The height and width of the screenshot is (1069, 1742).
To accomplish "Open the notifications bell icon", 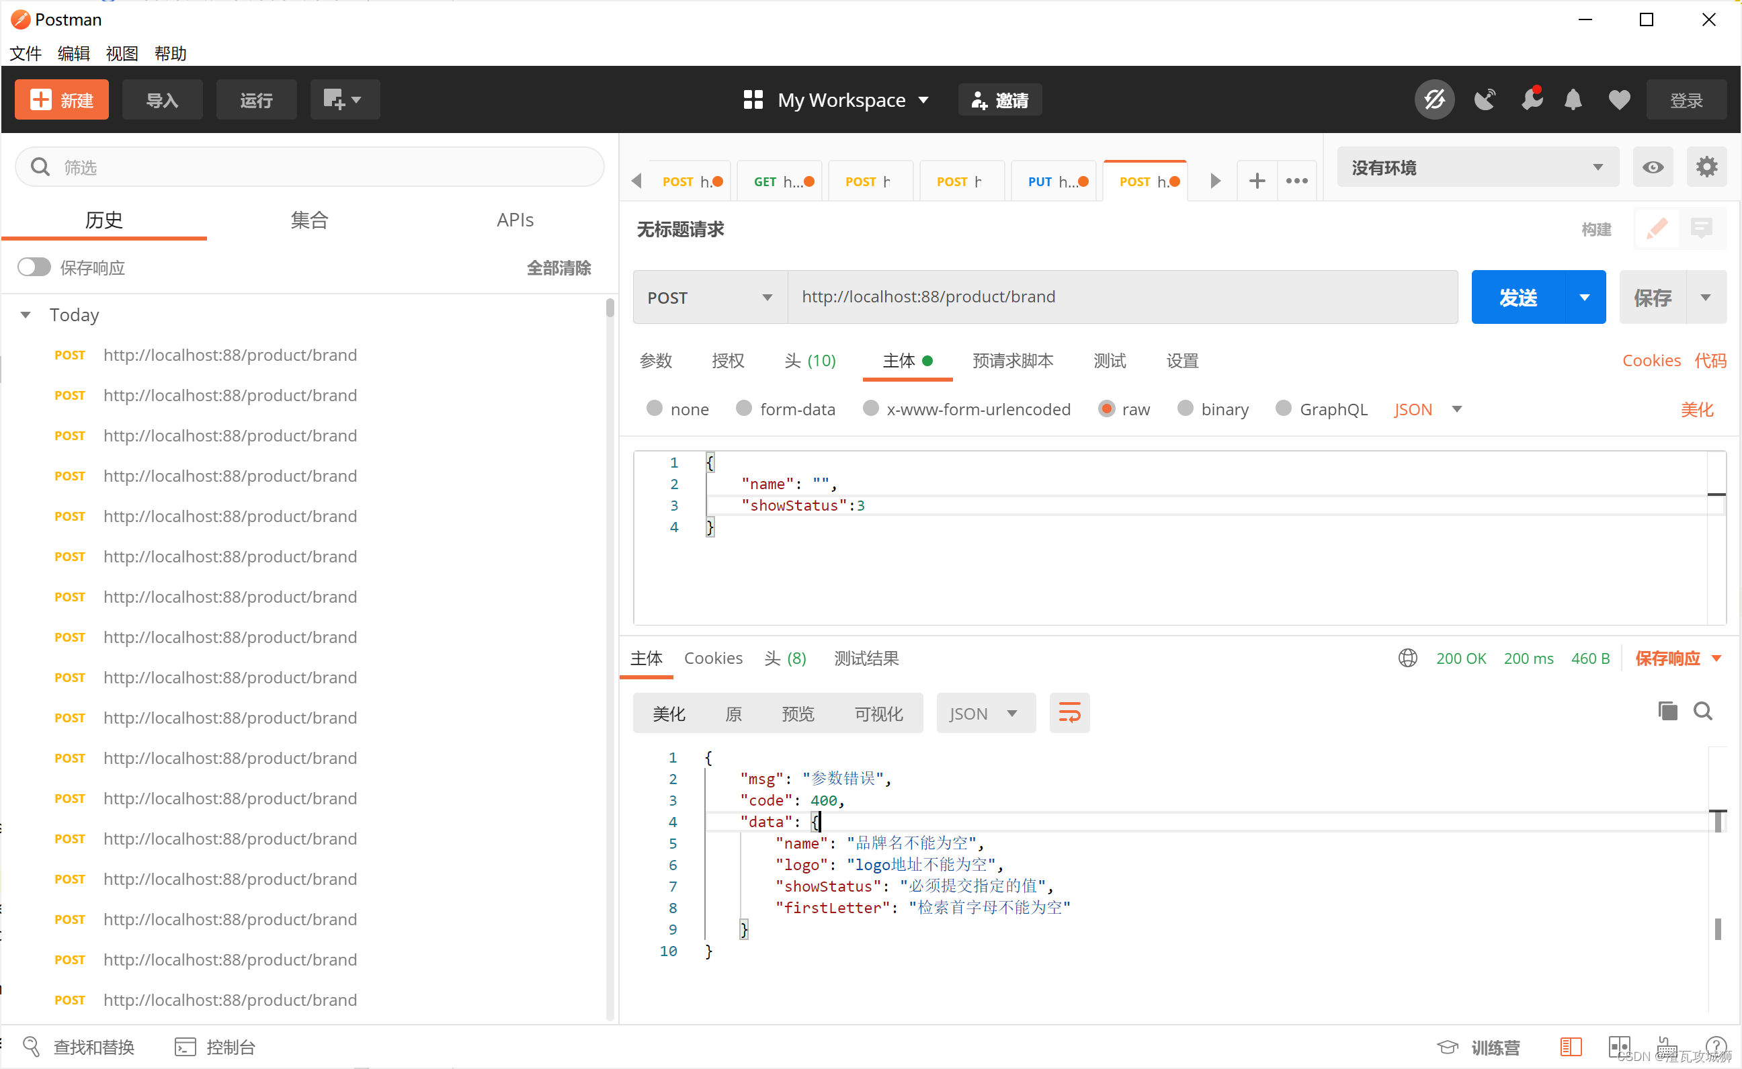I will [1573, 99].
